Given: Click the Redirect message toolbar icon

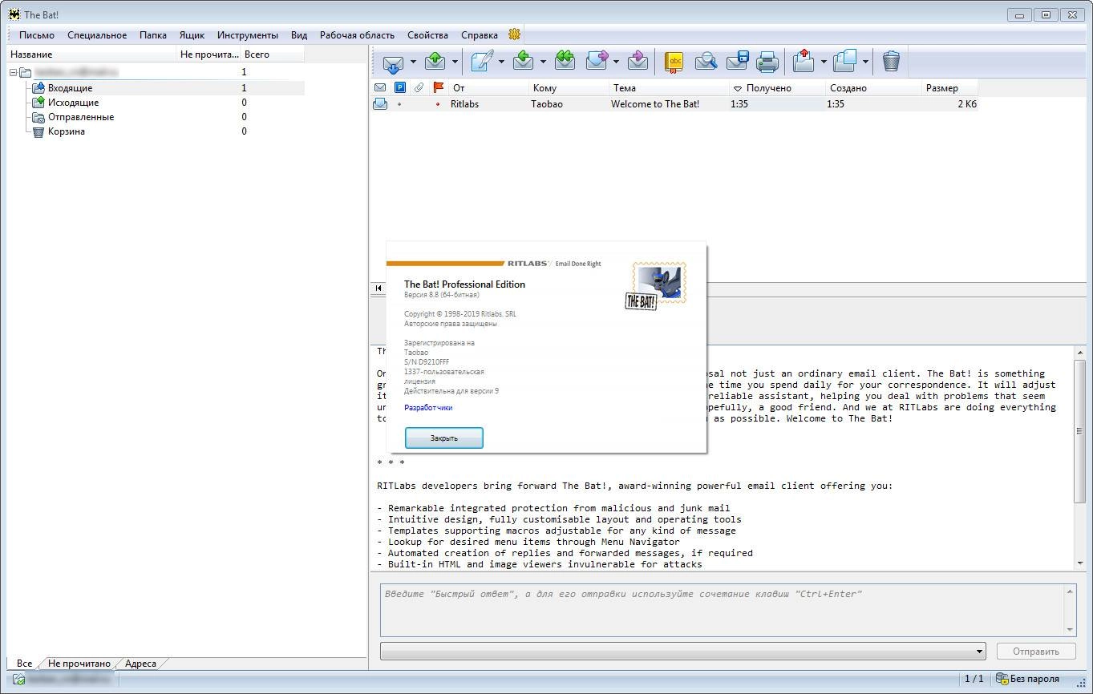Looking at the screenshot, I should 638,62.
